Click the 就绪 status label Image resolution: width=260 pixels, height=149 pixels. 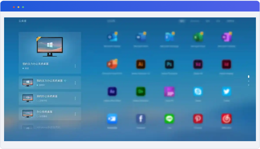[x=27, y=68]
